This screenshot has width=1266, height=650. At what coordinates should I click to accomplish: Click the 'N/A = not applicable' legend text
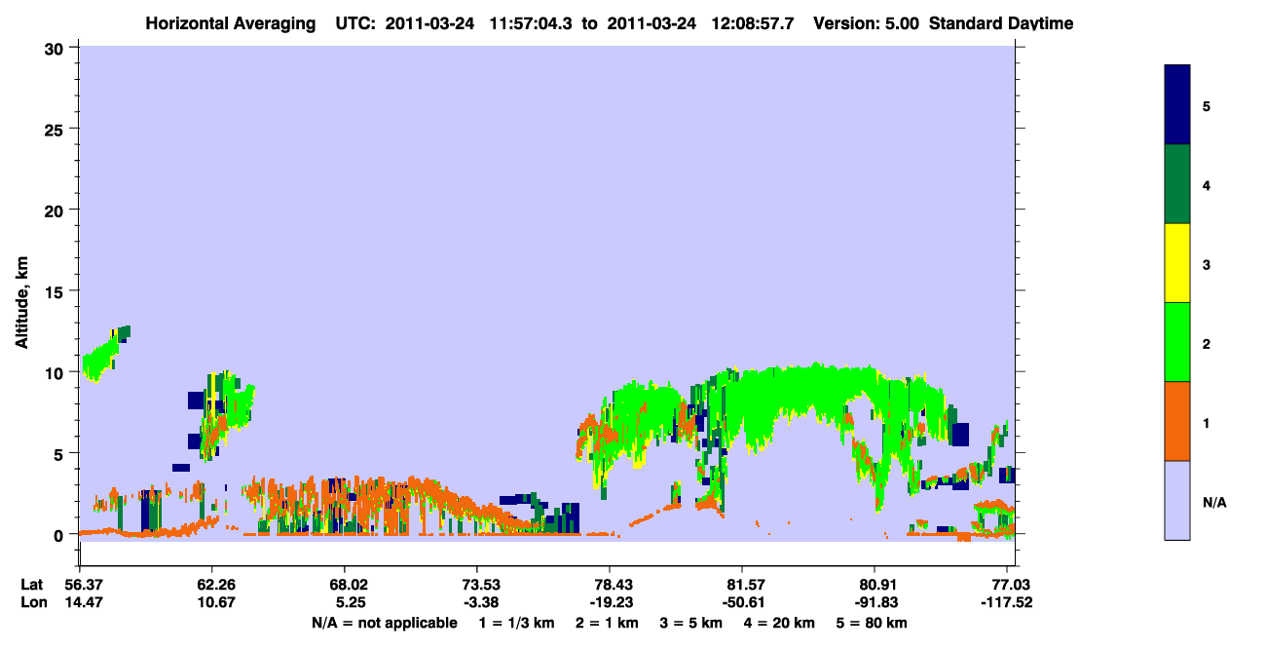(x=385, y=623)
